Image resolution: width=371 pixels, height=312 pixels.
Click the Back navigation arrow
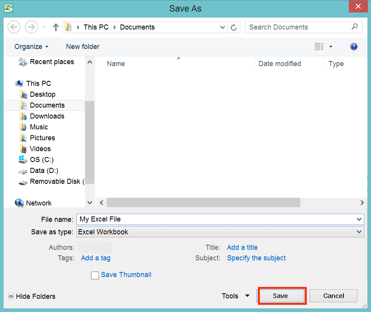pyautogui.click(x=14, y=27)
